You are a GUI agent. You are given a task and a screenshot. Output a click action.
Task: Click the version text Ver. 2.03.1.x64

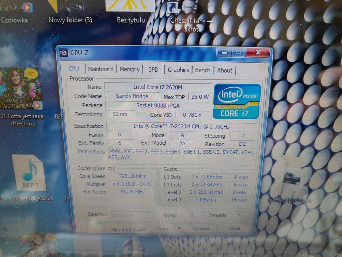pos(128,229)
